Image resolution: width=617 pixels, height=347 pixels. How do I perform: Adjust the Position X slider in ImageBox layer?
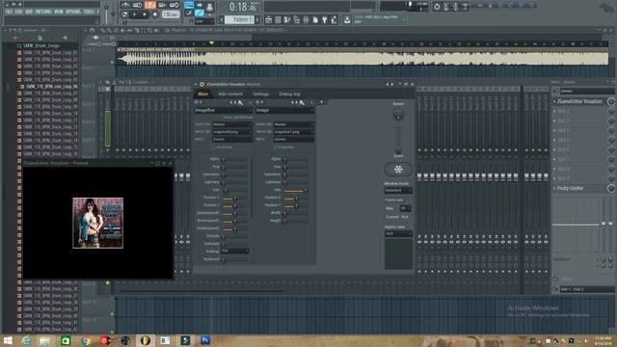tap(235, 198)
